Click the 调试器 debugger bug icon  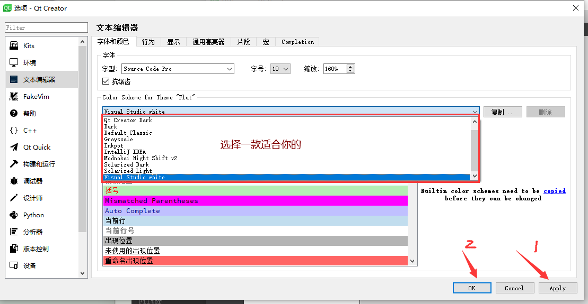(x=14, y=181)
